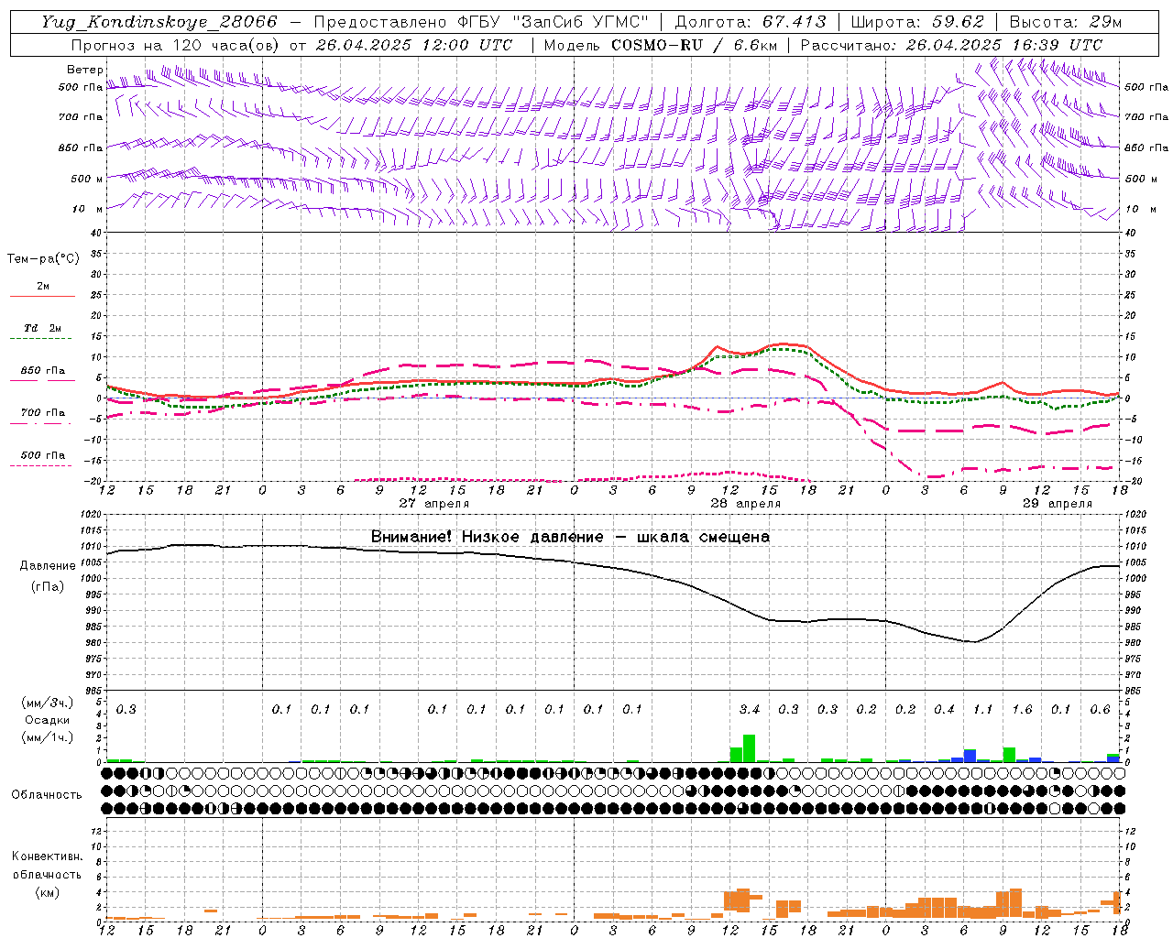This screenshot has height=938, width=1173.
Task: Click the computed time Рассчитано: 26.04.2025 16:39 UTC
Action: click(x=951, y=45)
